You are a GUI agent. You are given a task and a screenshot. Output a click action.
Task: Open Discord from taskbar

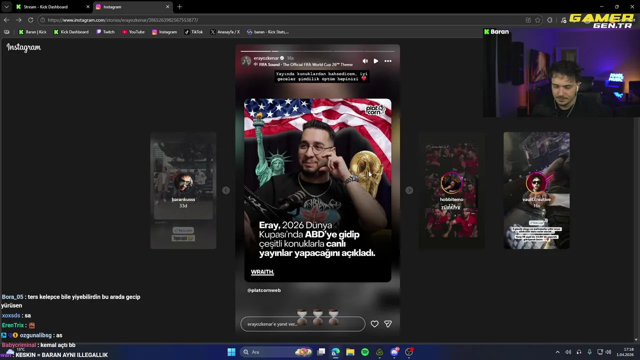point(394,352)
